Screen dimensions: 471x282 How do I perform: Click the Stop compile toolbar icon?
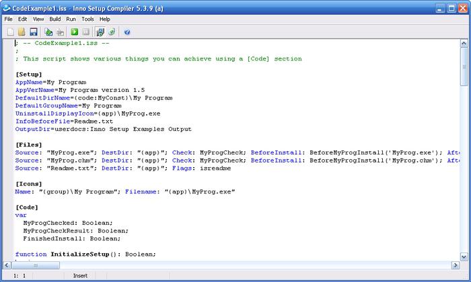[61, 32]
